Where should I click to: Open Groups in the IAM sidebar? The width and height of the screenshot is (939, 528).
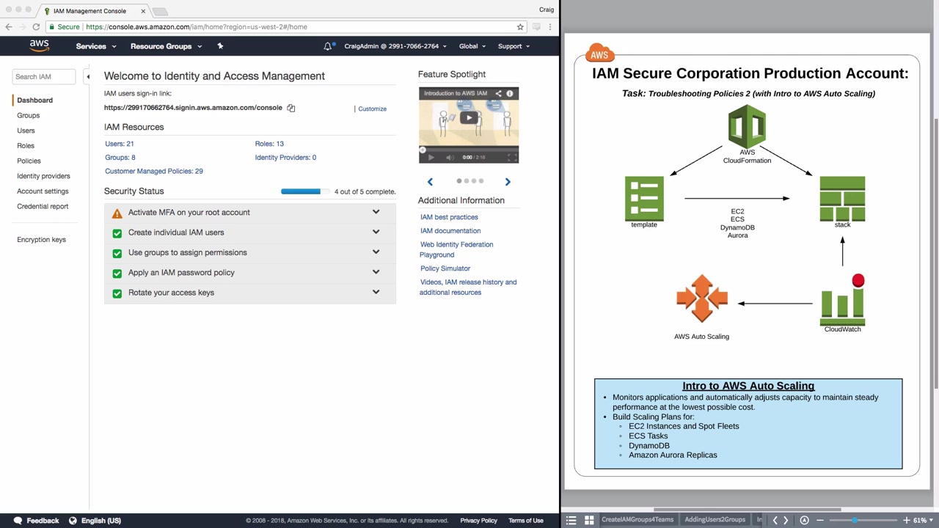point(29,115)
